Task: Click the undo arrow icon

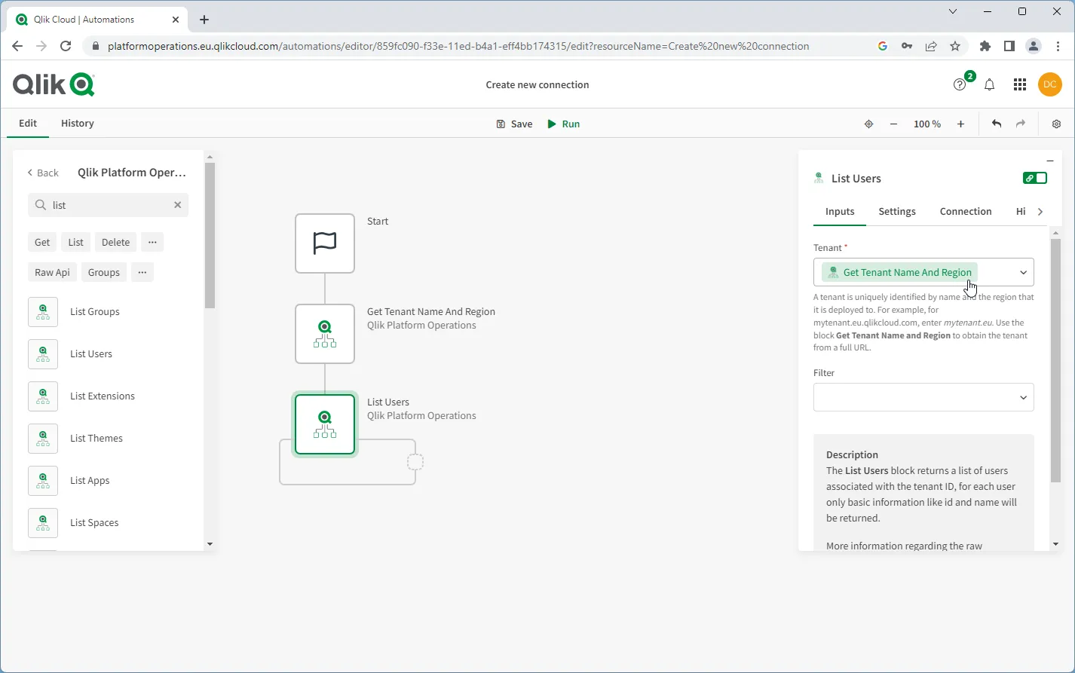Action: pos(996,124)
